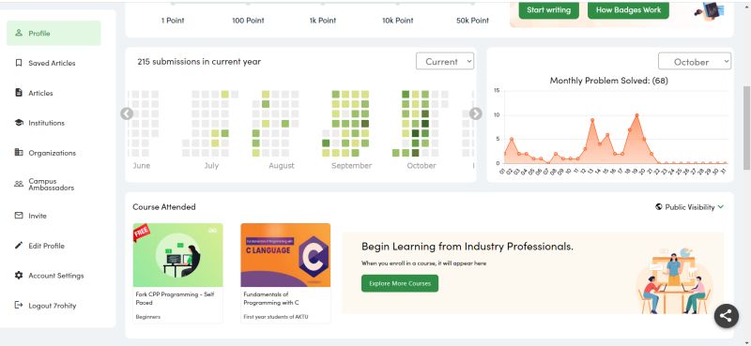Screen dimensions: 751x346
Task: Select the Profile sidebar item
Action: pyautogui.click(x=54, y=33)
